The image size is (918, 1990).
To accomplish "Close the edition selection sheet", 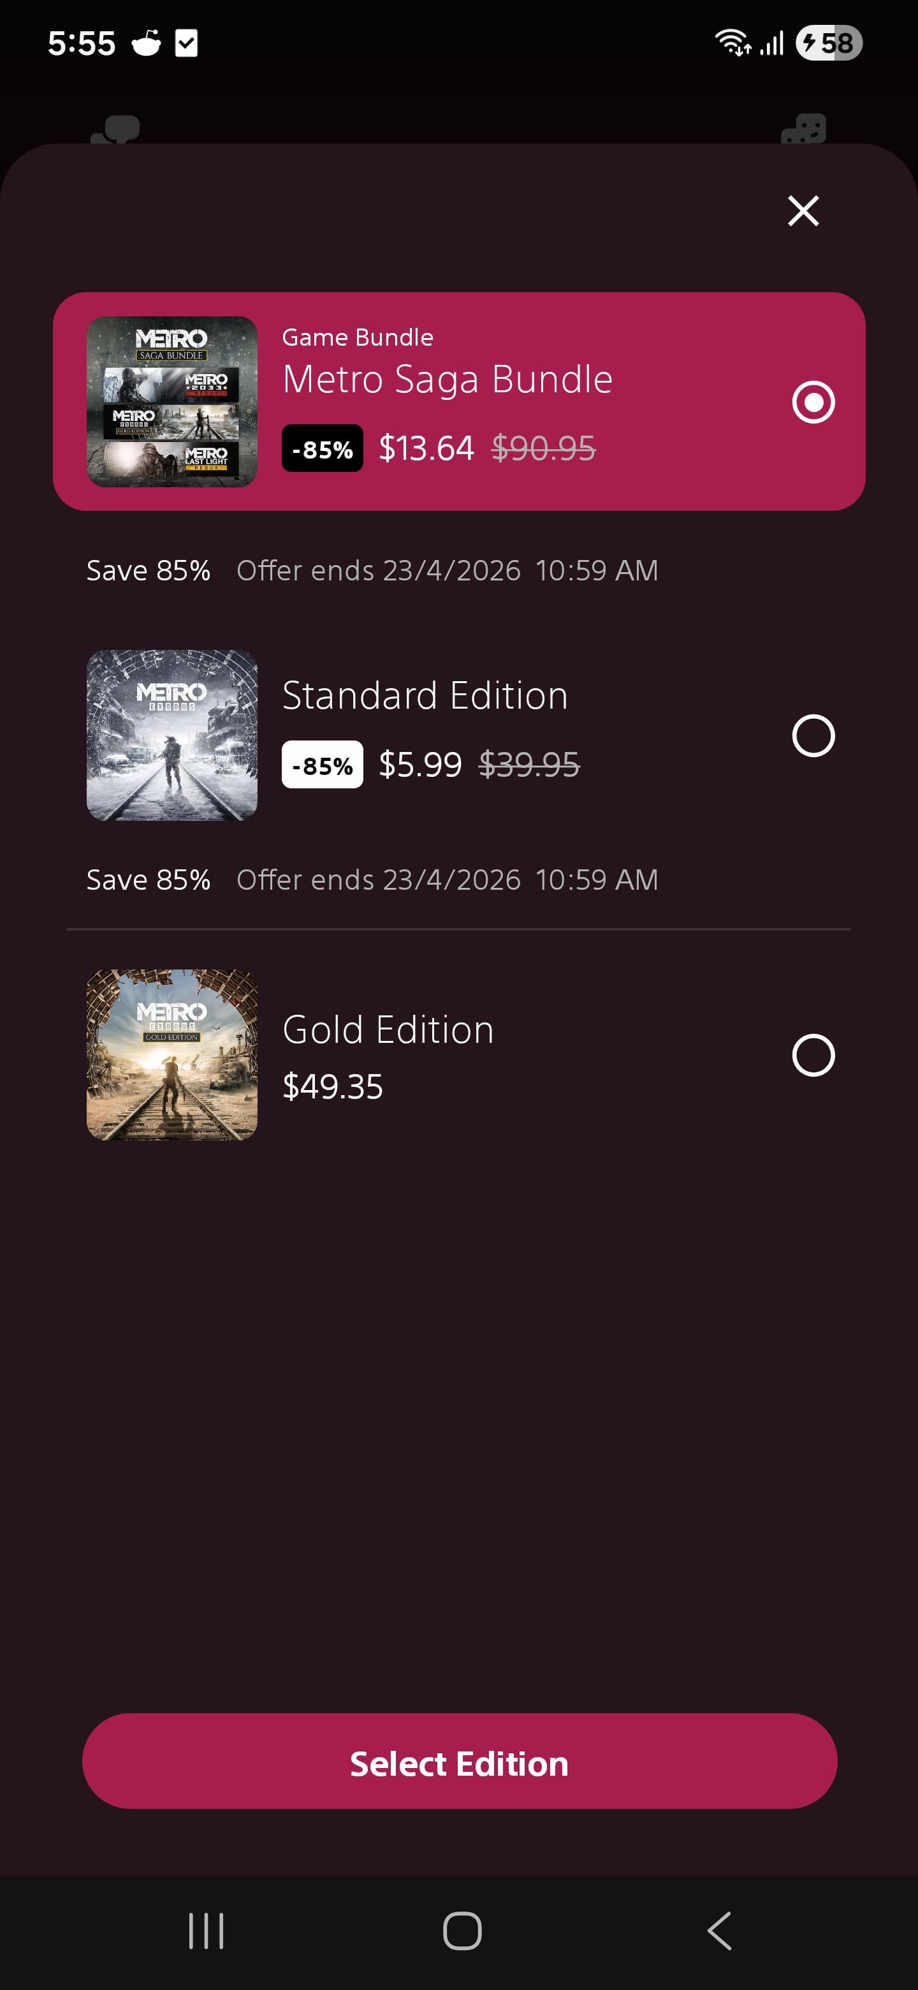I will [803, 210].
